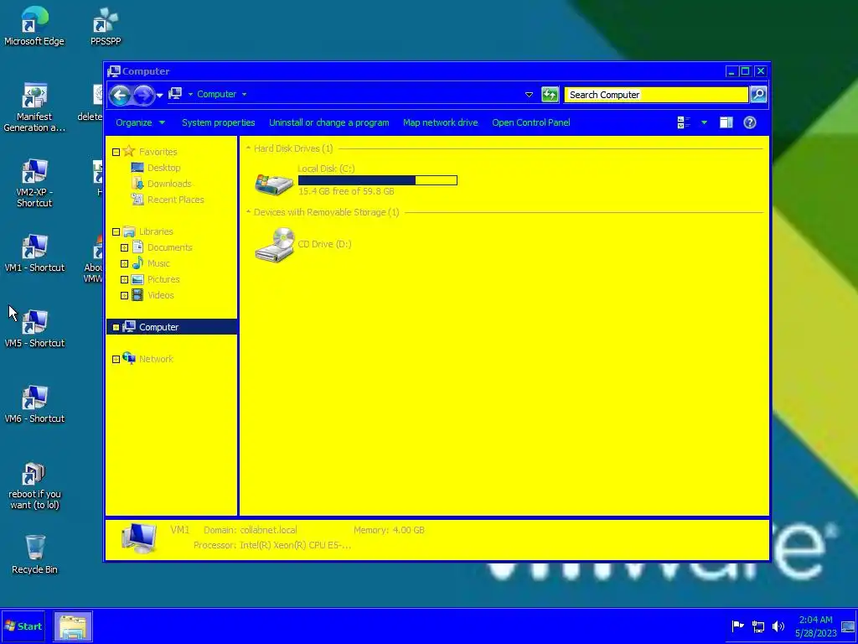Focus the Search Computer field
Image resolution: width=858 pixels, height=644 pixels.
coord(656,95)
